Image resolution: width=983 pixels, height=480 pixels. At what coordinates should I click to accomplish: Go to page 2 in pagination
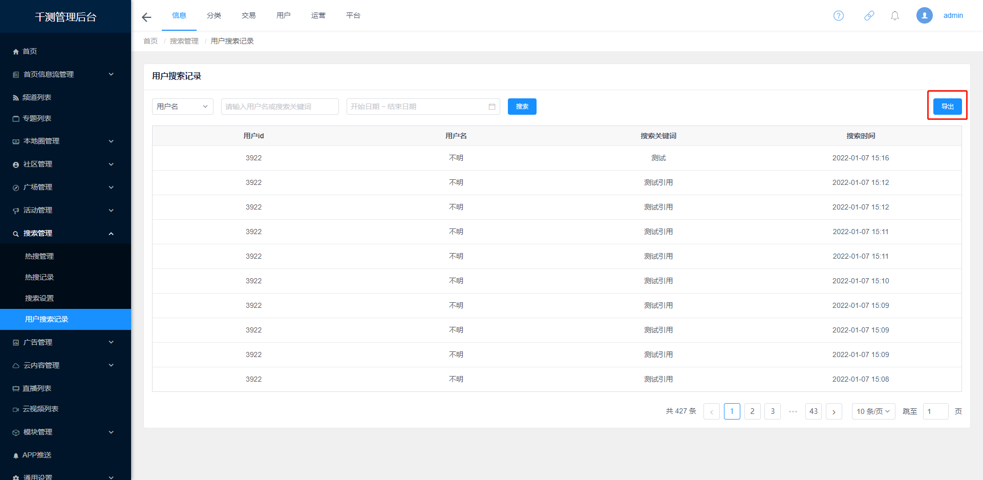coord(752,411)
